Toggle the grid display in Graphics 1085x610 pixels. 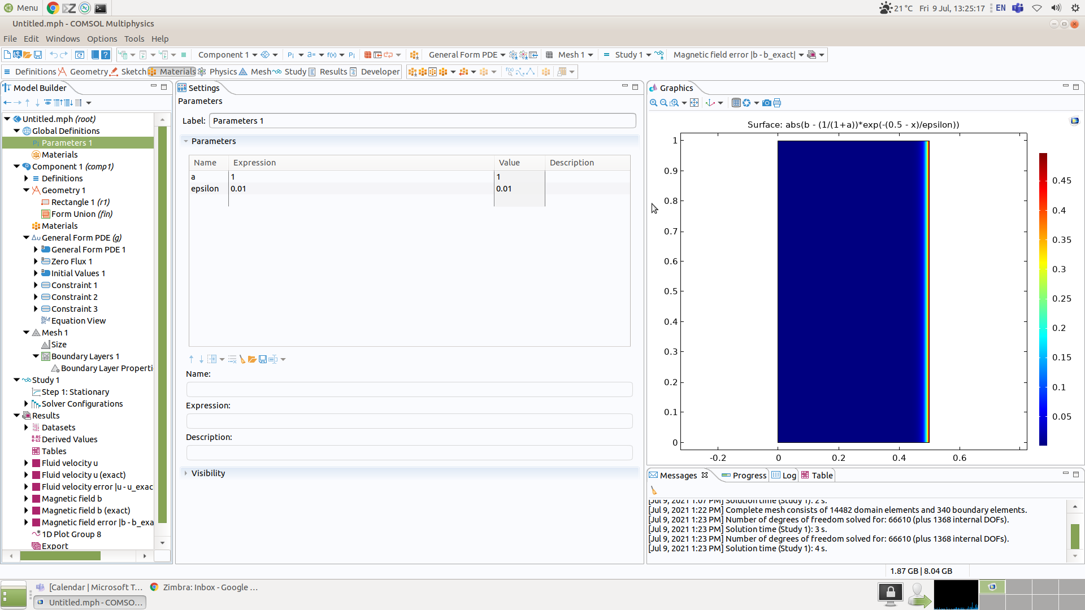coord(736,103)
